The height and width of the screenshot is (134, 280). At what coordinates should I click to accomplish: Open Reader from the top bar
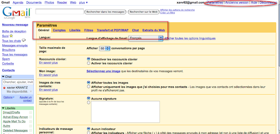[x=62, y=2]
